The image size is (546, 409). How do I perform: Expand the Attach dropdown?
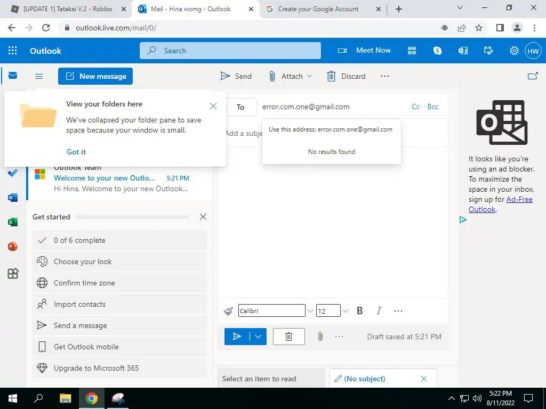pyautogui.click(x=309, y=76)
